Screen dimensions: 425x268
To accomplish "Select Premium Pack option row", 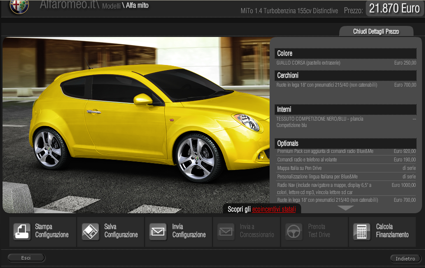I will click(346, 152).
